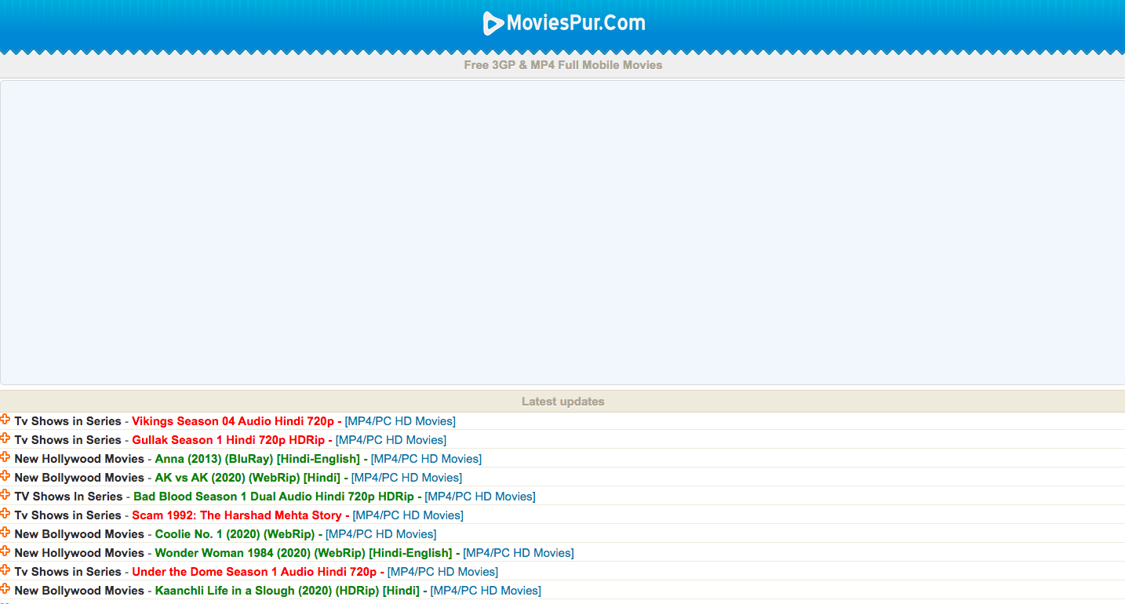Image resolution: width=1125 pixels, height=604 pixels.
Task: Open Vikings Season 04 Audio Hindi 720p link
Action: (x=232, y=421)
